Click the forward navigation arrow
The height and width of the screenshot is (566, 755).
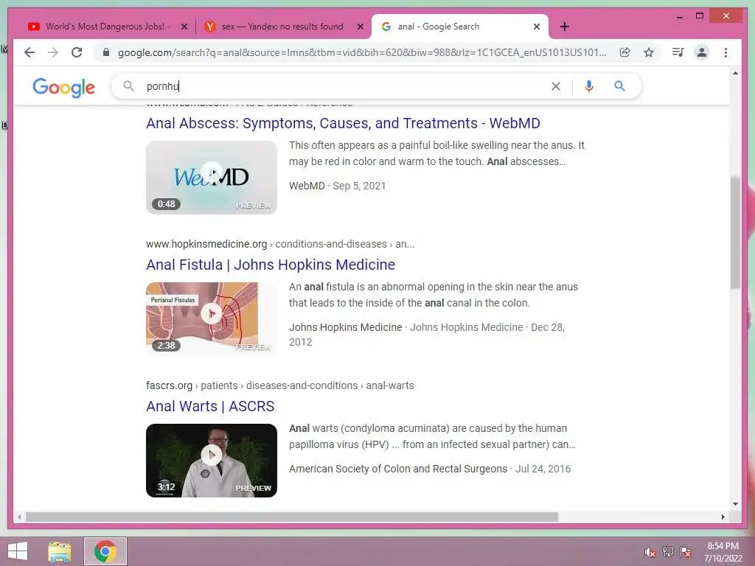(x=53, y=52)
